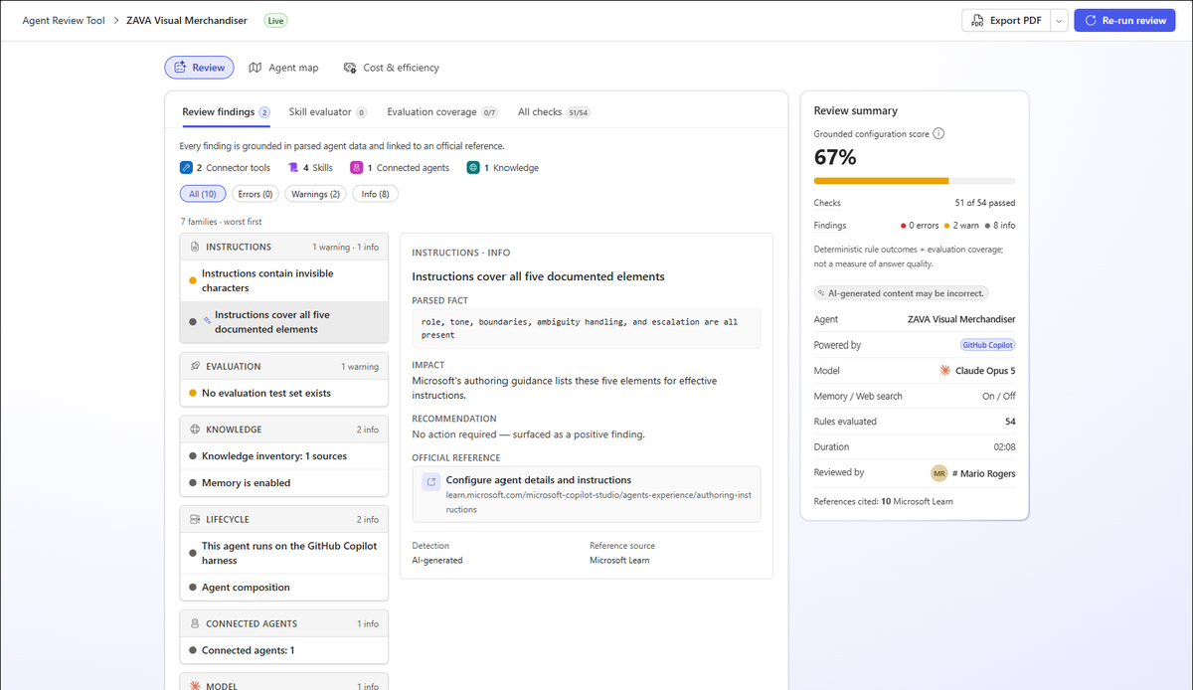Image resolution: width=1193 pixels, height=690 pixels.
Task: Switch to the Skill evaluator tab
Action: [328, 112]
